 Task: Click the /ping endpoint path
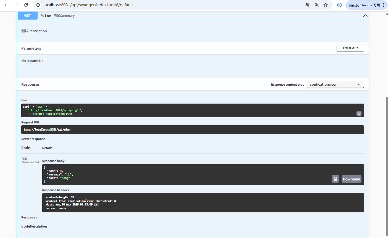46,16
